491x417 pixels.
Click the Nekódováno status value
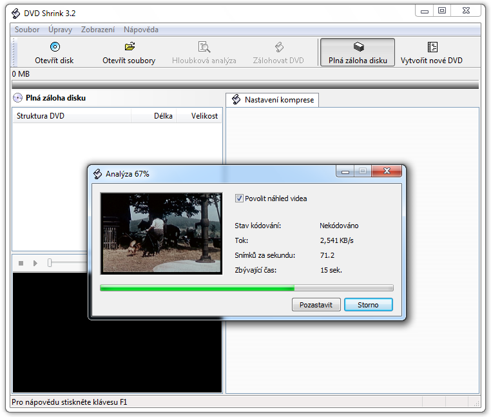[339, 226]
